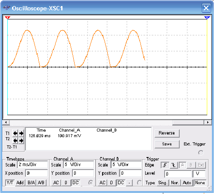
Task: Click Timebase Scale 2 ms/Div field
Action: click(32, 164)
